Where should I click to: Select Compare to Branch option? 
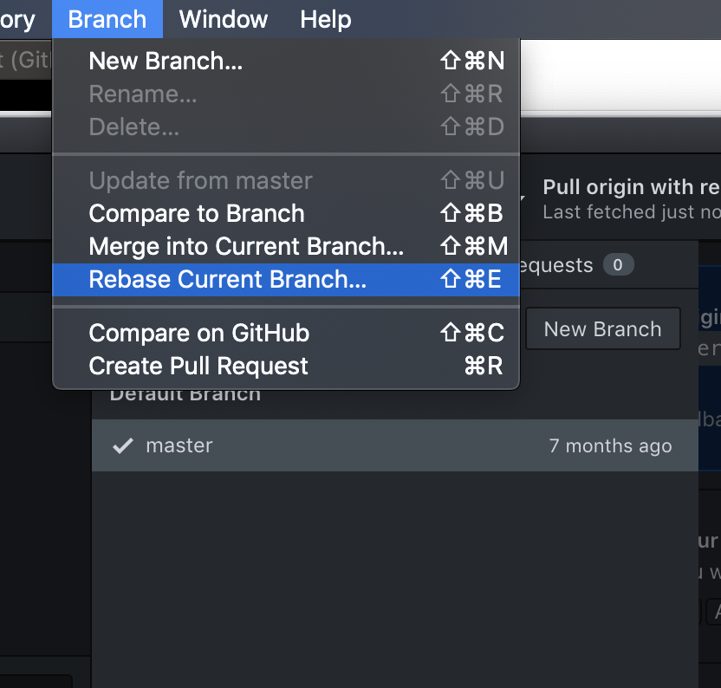[x=196, y=213]
